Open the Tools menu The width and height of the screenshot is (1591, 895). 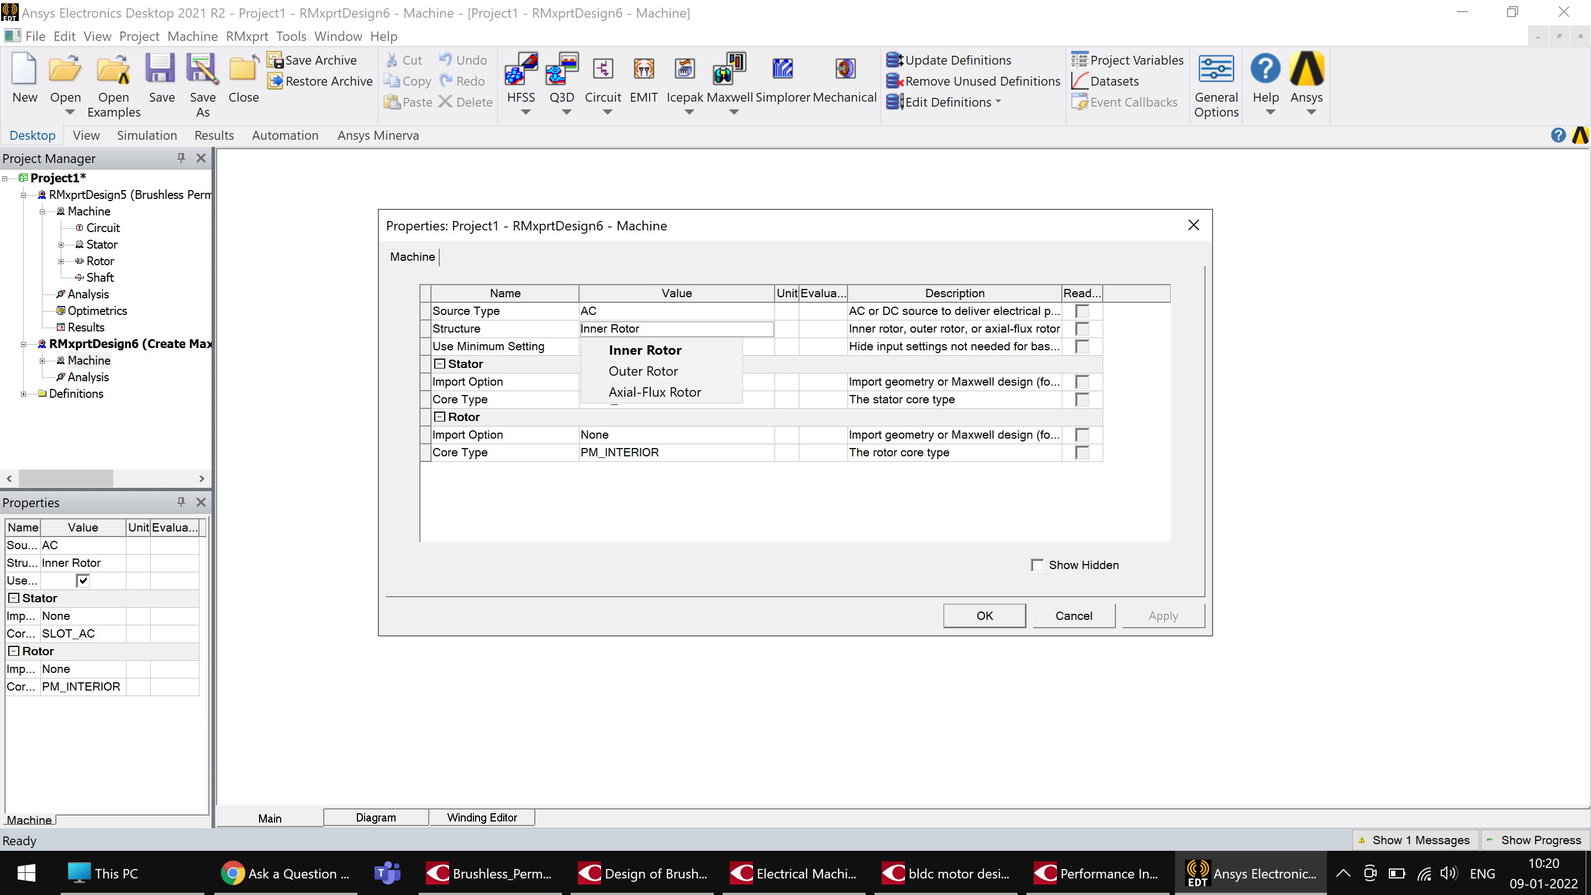(x=291, y=36)
